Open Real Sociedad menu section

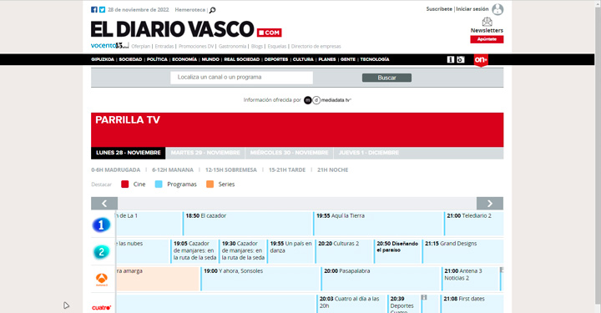click(x=242, y=59)
